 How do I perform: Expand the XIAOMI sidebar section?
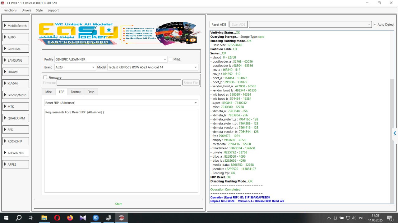point(16,83)
